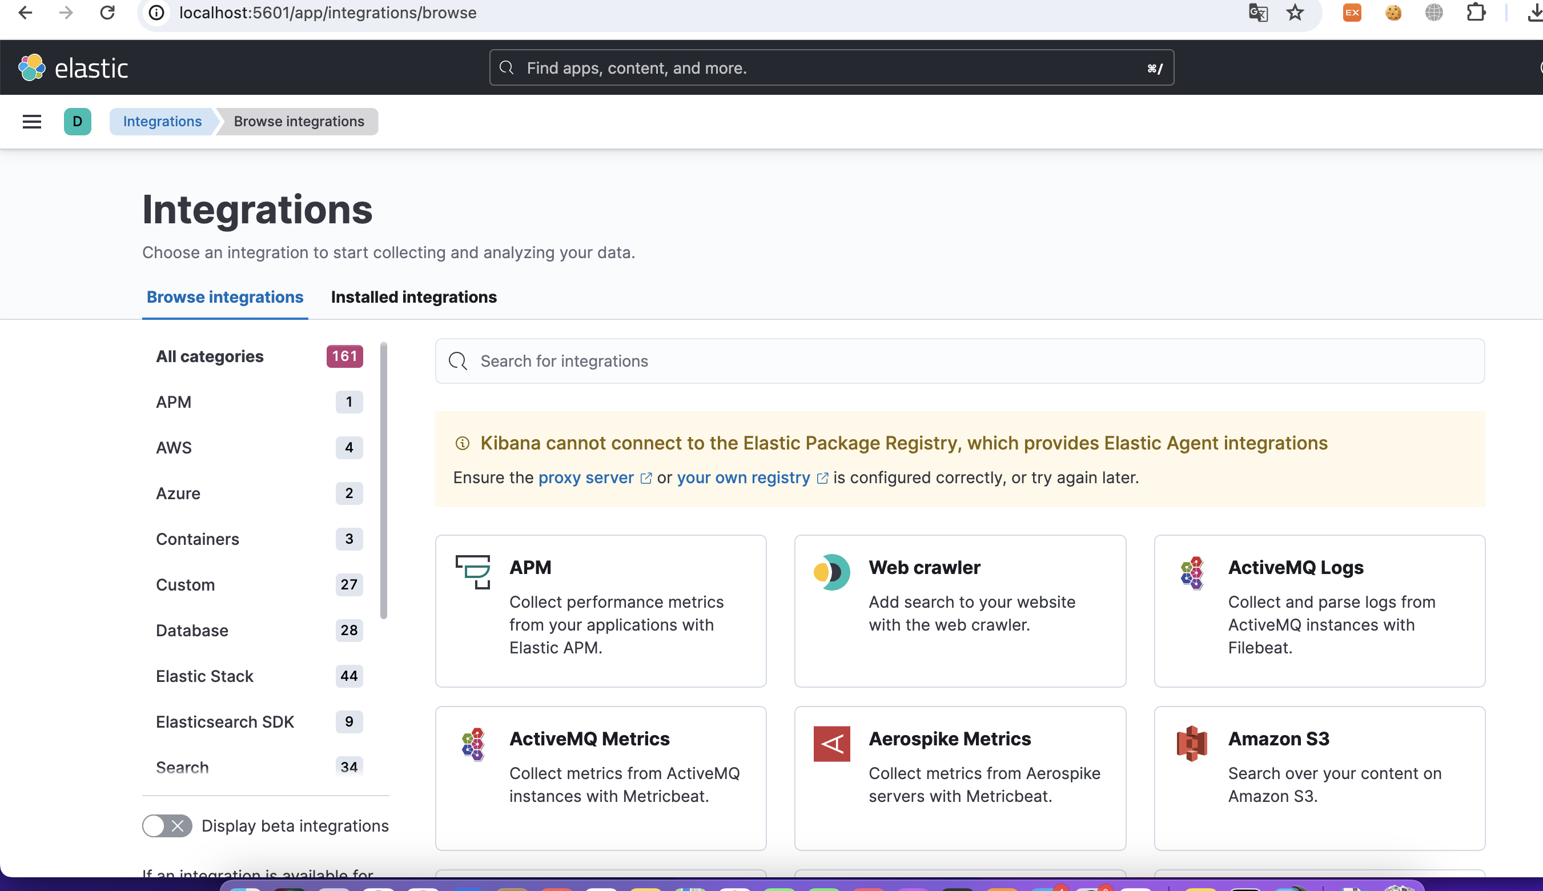Screen dimensions: 1543x891
Task: Filter by AWS category
Action: tap(259, 448)
